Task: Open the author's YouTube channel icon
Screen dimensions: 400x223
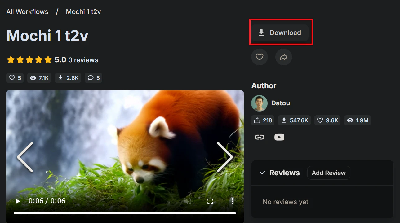Action: pyautogui.click(x=279, y=137)
